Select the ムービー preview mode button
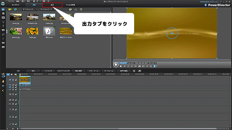The image size is (232, 130). tap(131, 63)
